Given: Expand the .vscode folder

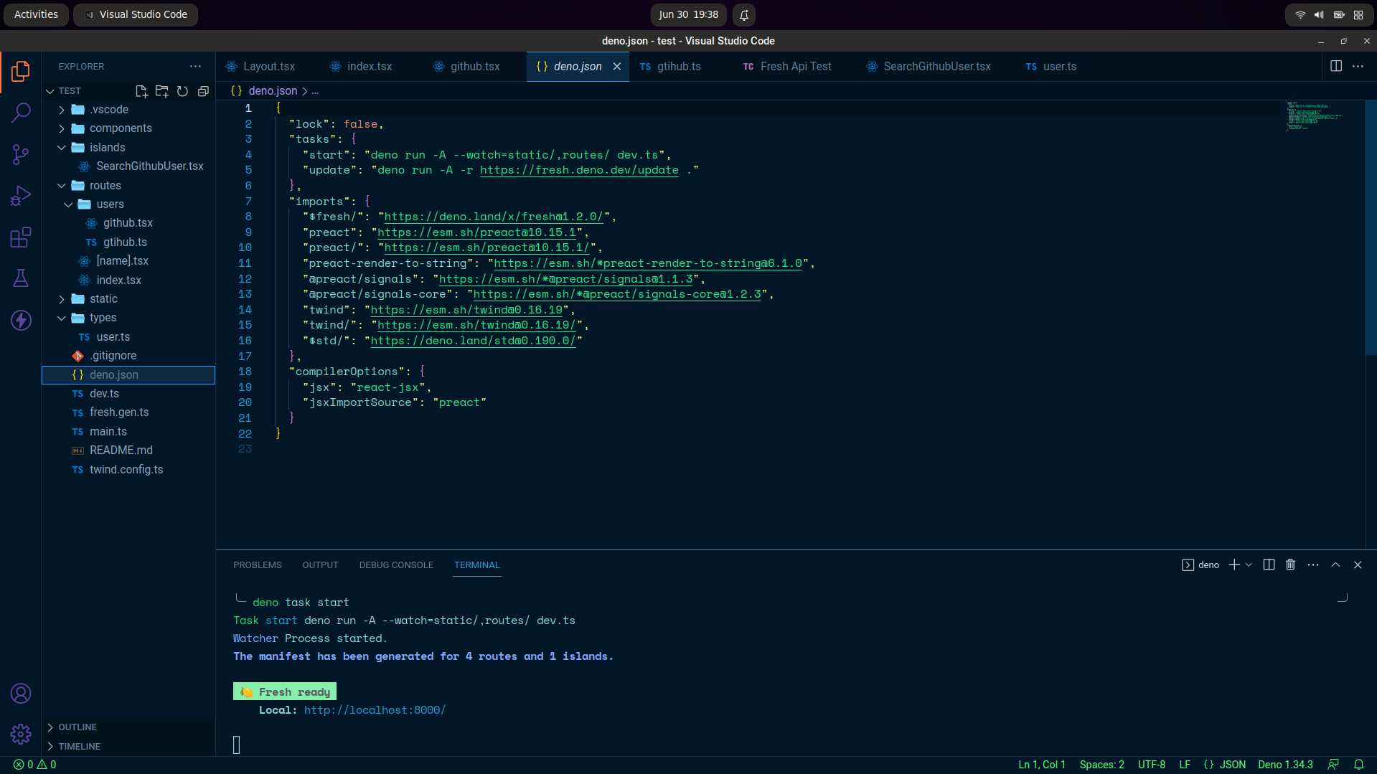Looking at the screenshot, I should pos(128,110).
